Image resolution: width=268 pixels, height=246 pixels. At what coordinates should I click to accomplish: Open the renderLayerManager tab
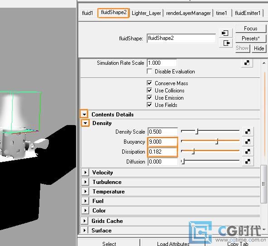[x=188, y=13]
